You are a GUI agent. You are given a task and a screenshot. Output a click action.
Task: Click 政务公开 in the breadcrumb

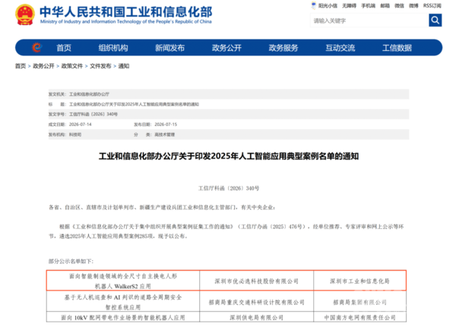point(43,66)
